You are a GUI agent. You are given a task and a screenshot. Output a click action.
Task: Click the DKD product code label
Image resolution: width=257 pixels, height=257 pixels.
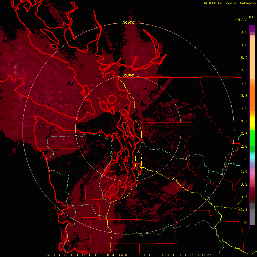(x=251, y=17)
